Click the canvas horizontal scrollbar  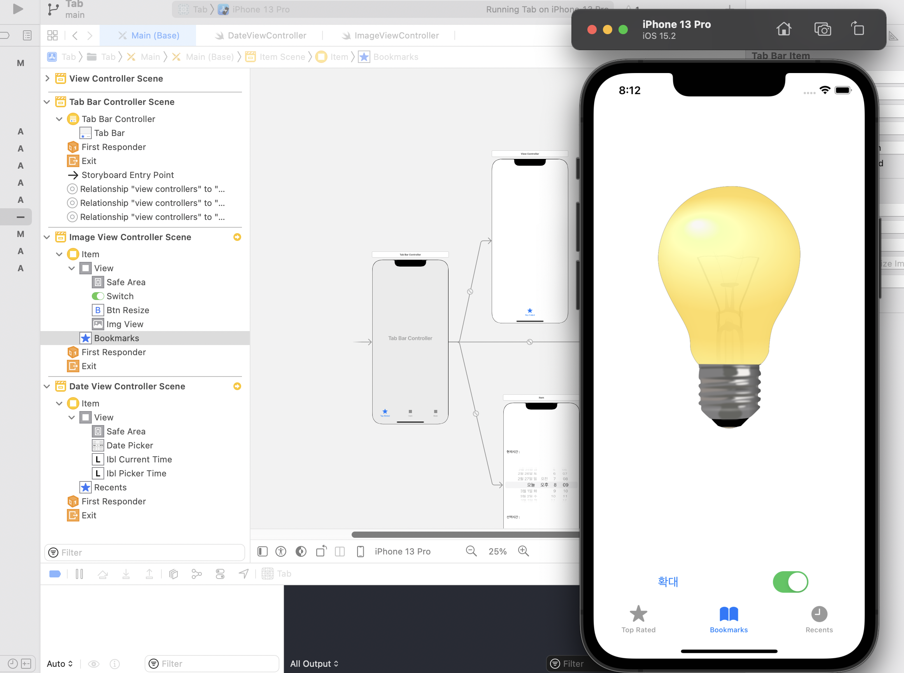465,535
